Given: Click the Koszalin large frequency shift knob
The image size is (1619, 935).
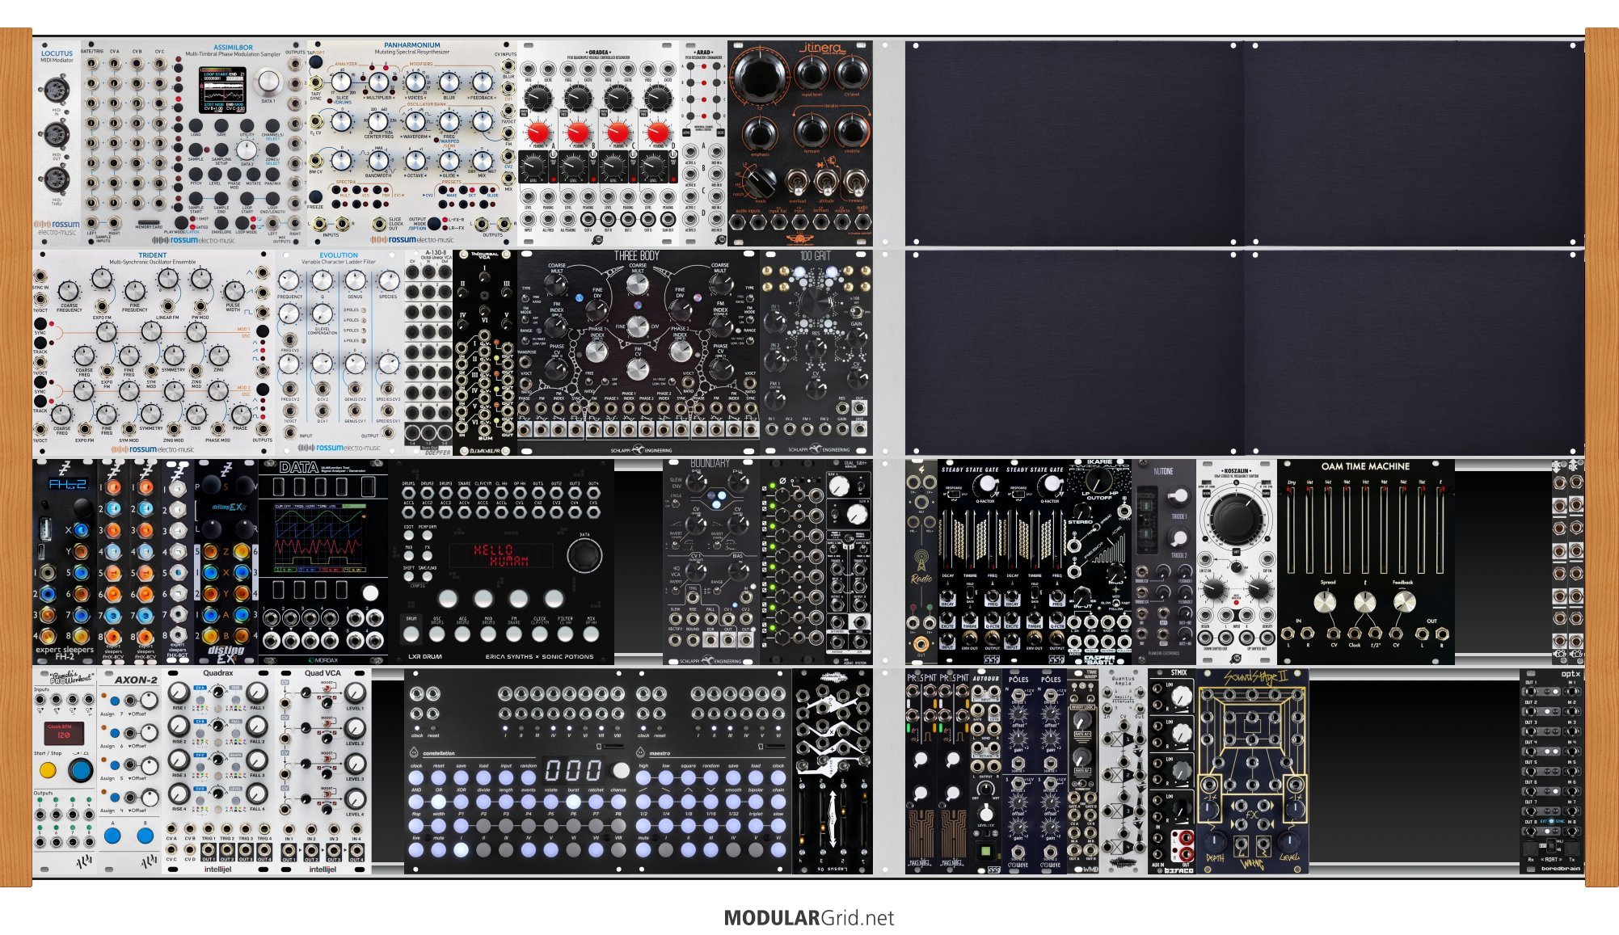Looking at the screenshot, I should pyautogui.click(x=1235, y=519).
